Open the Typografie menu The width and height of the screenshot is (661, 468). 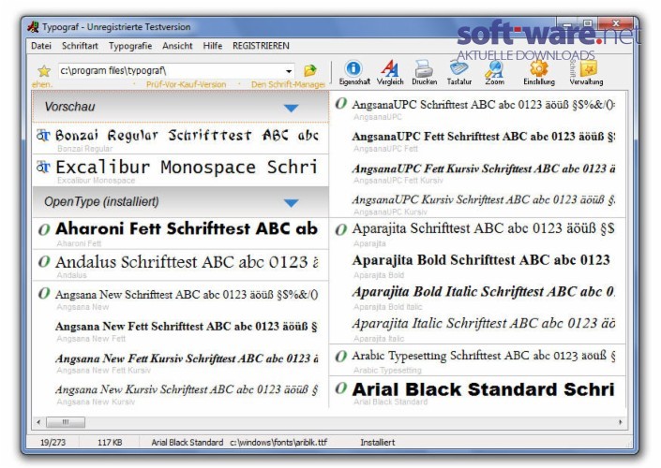coord(130,46)
